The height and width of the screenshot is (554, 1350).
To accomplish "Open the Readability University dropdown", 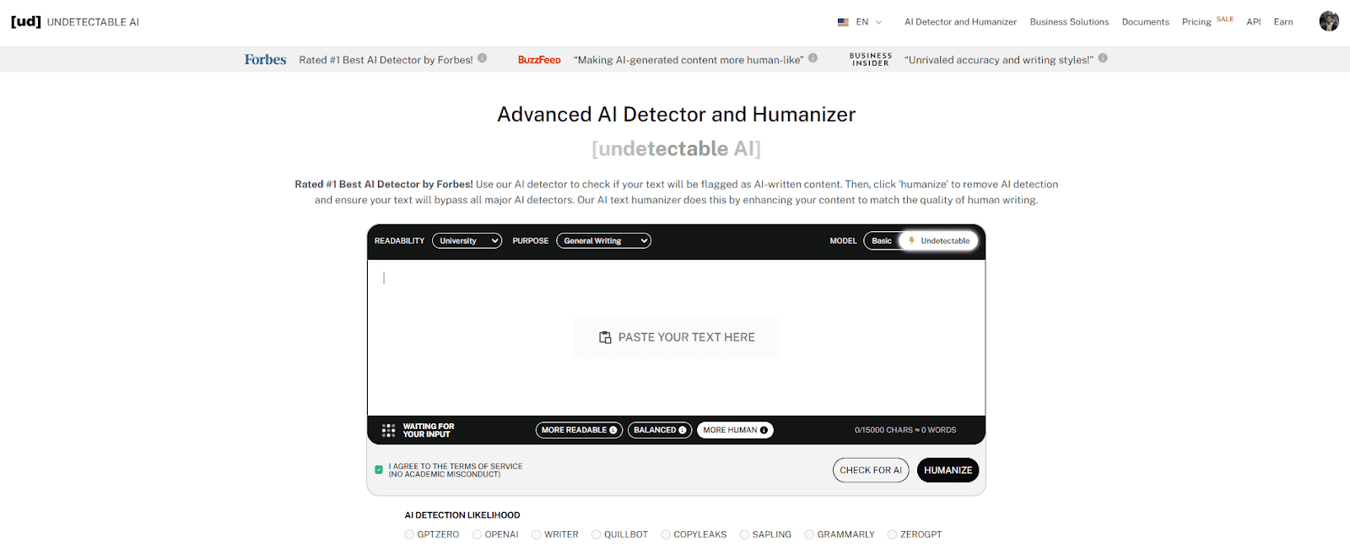I will pyautogui.click(x=467, y=241).
